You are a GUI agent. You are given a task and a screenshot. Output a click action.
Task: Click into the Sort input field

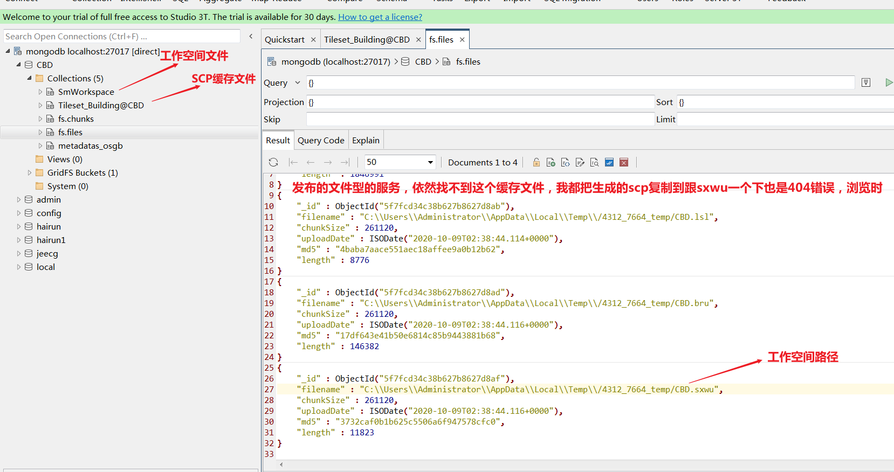click(x=785, y=102)
